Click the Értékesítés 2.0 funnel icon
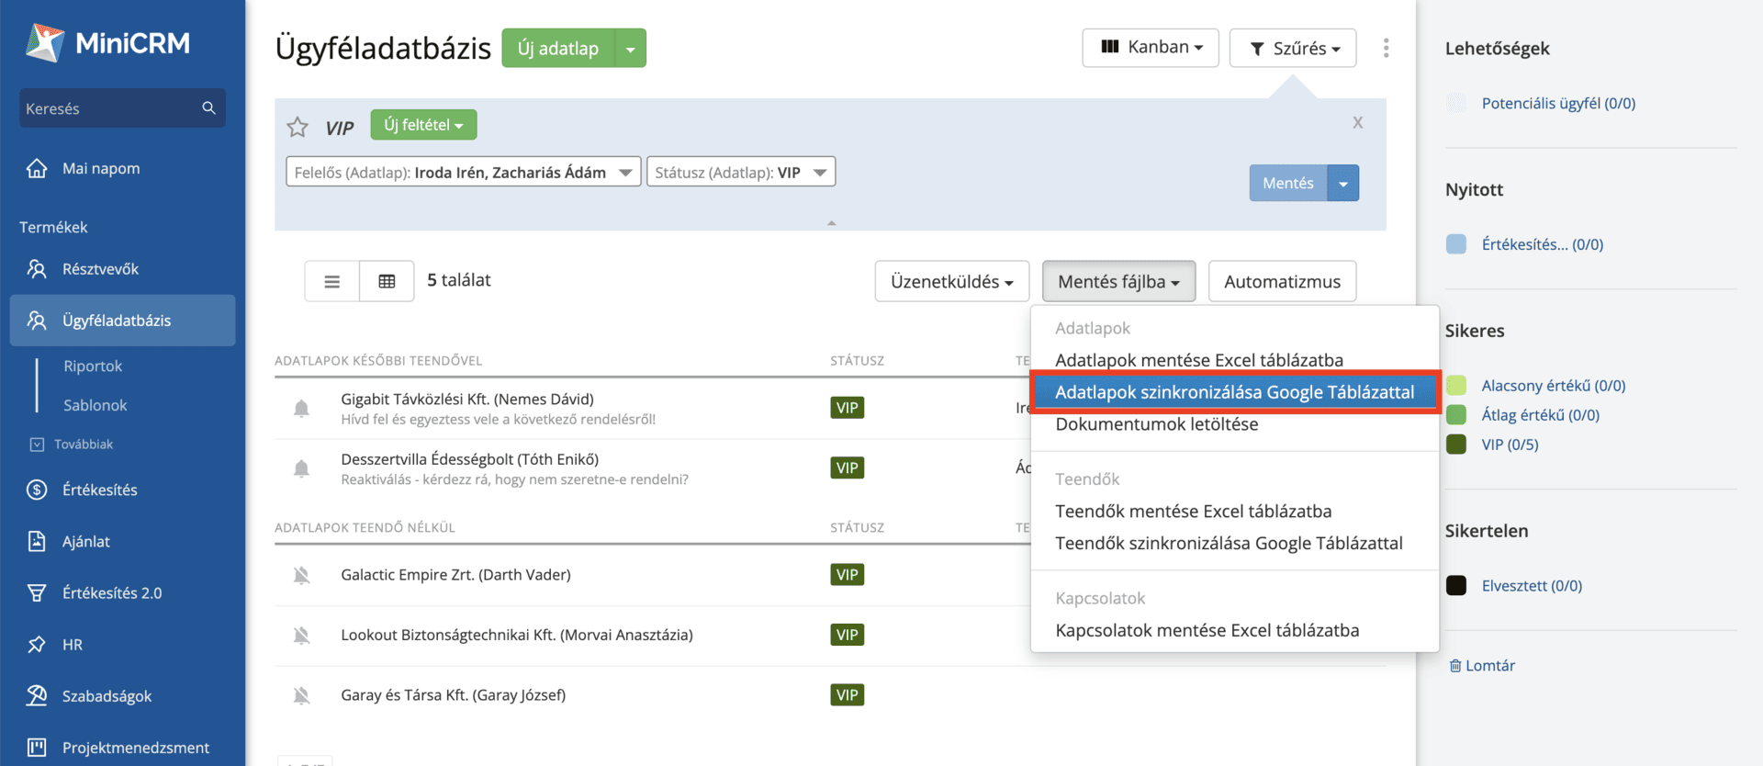The height and width of the screenshot is (766, 1763). point(37,592)
